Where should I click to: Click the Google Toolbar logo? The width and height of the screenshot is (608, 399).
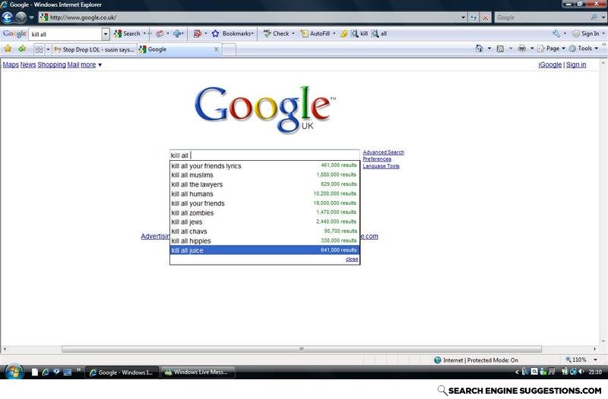click(x=14, y=33)
